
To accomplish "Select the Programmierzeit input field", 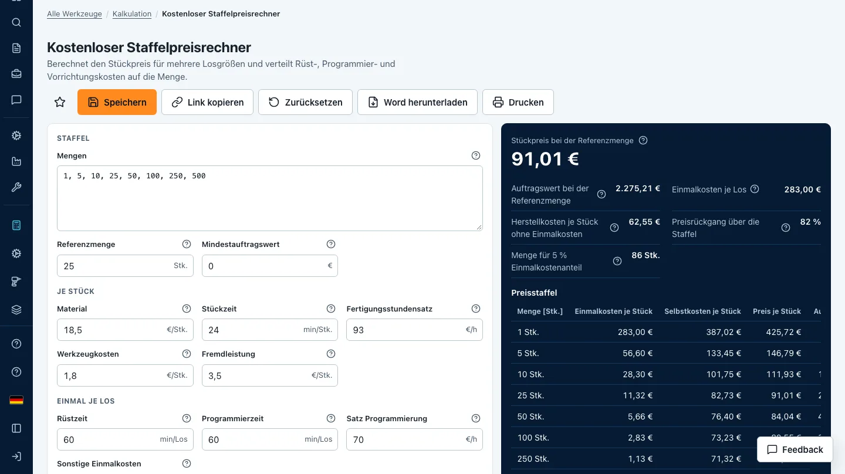I will pos(270,439).
